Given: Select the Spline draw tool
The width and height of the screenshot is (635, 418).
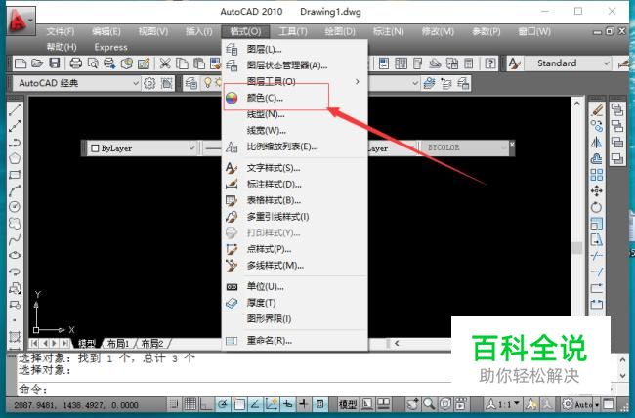Looking at the screenshot, I should tap(15, 239).
